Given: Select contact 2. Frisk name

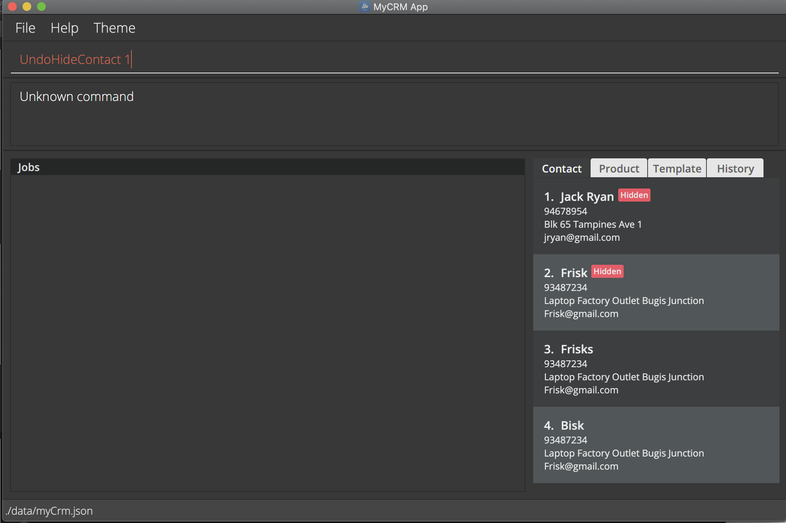Looking at the screenshot, I should coord(574,273).
